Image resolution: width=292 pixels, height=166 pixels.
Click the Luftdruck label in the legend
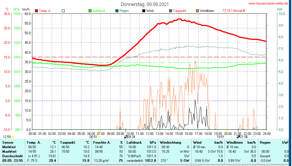99,11
